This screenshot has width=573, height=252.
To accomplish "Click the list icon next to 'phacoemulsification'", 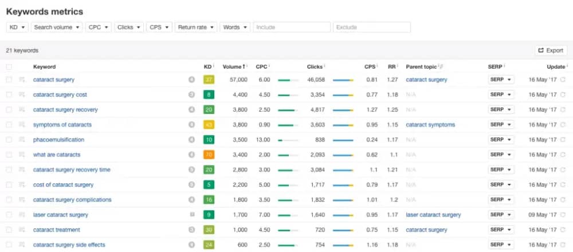I will coord(22,140).
